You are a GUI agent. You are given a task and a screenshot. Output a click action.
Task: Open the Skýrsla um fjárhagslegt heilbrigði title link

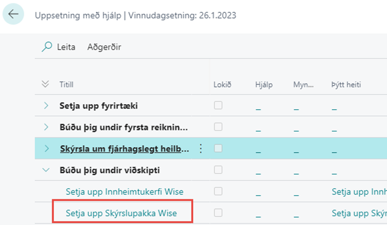(123, 149)
